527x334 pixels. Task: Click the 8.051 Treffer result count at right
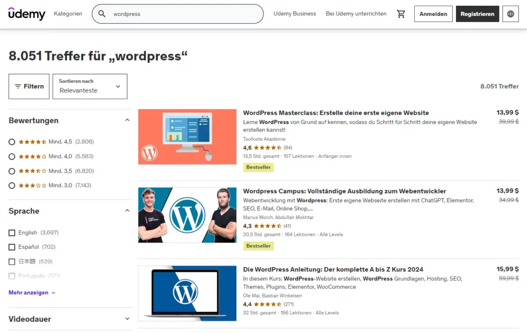[x=499, y=86]
